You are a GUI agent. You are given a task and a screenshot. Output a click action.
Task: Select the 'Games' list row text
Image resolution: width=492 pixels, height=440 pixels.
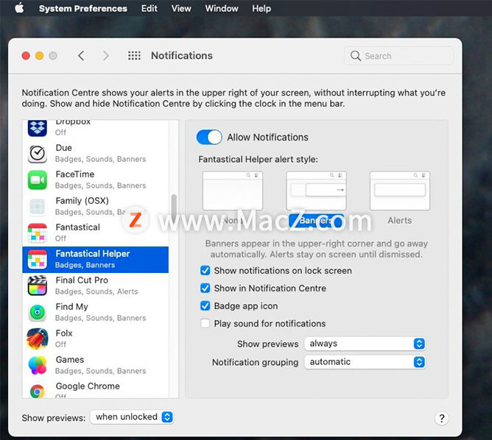pos(70,360)
